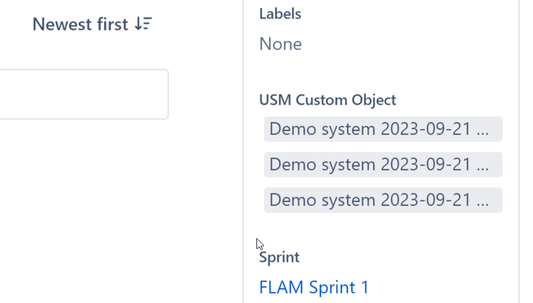Click the ellipsis on second Demo system chip
533x303 pixels.
click(483, 166)
